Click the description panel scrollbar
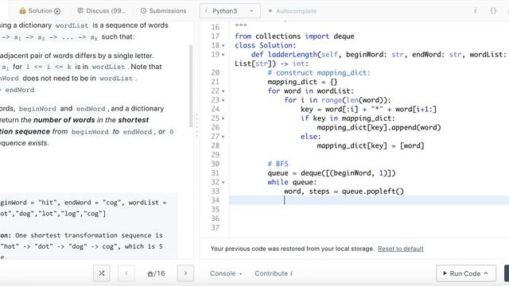This screenshot has height=286, width=509. [191, 86]
